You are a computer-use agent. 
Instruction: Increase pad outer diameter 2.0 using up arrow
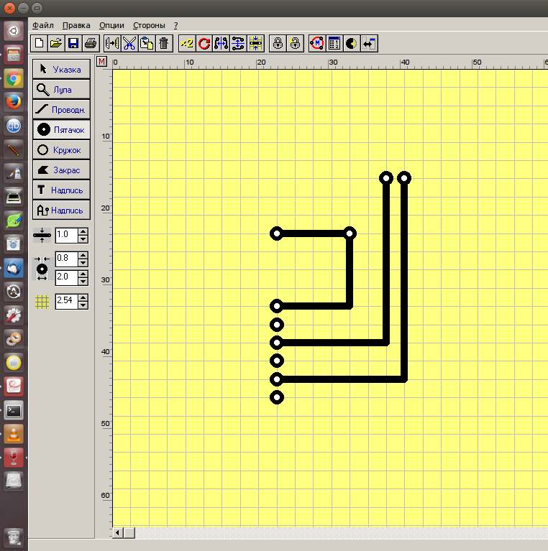tap(83, 273)
